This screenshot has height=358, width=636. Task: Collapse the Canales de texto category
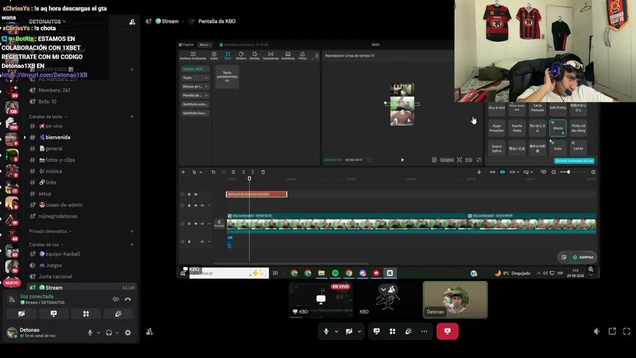(48, 117)
